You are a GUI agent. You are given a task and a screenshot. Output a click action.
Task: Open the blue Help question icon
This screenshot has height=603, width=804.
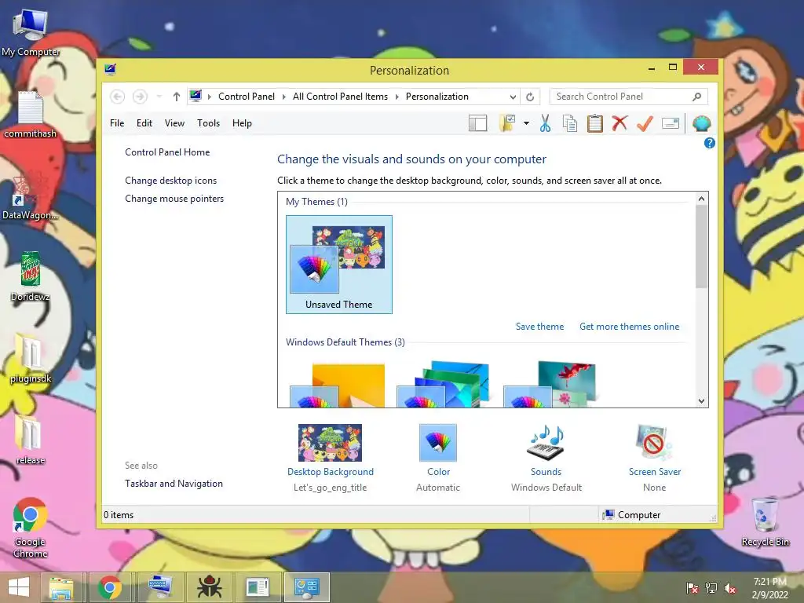click(x=710, y=143)
